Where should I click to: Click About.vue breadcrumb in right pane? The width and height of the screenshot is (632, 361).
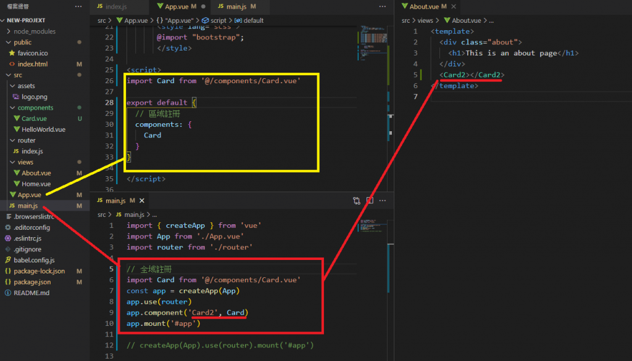click(x=466, y=20)
